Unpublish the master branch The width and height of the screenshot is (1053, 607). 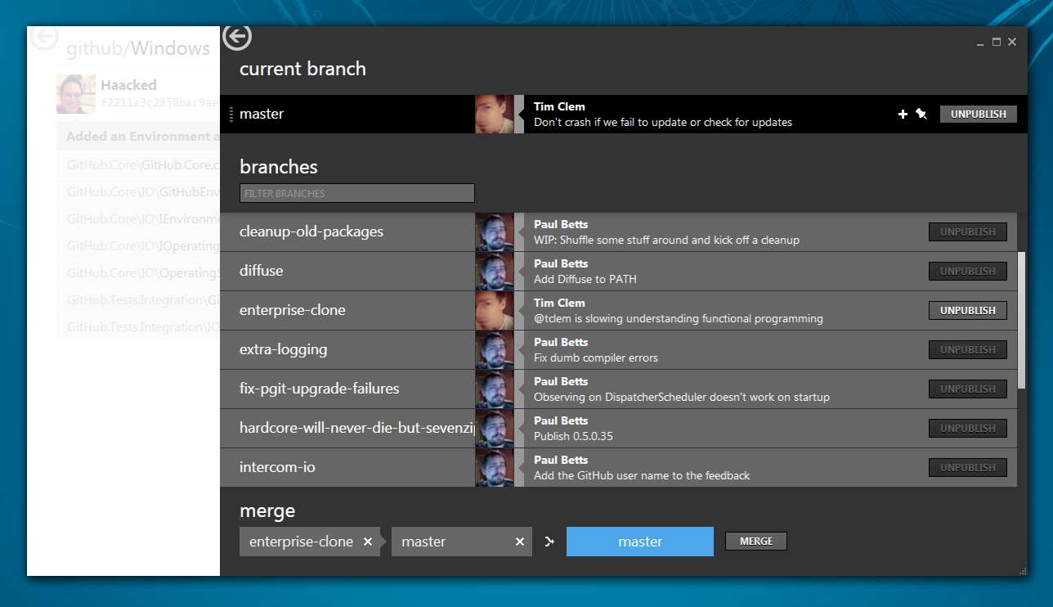pyautogui.click(x=978, y=114)
